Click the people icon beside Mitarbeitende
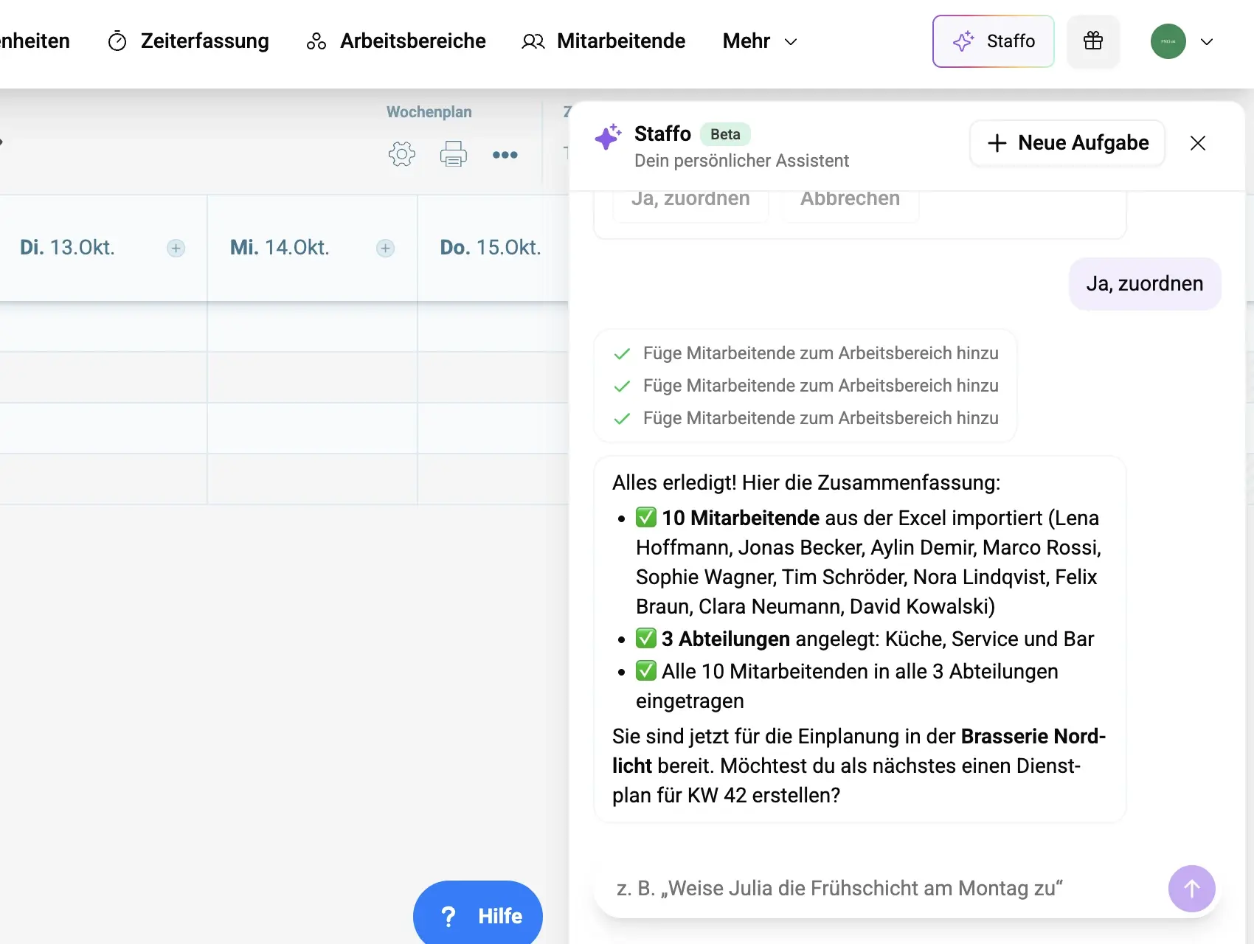The image size is (1254, 944). point(533,41)
